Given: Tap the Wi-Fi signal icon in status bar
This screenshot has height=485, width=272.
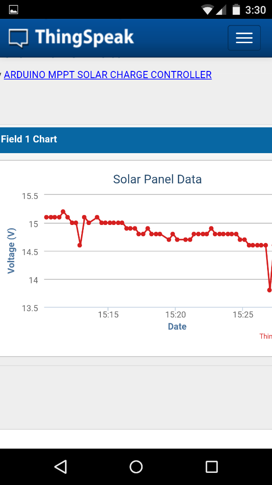Looking at the screenshot, I should pyautogui.click(x=207, y=9).
